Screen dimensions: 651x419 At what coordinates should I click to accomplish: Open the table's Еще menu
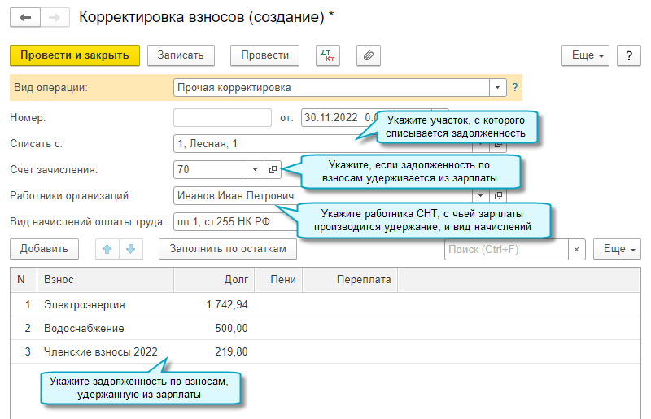coord(618,249)
